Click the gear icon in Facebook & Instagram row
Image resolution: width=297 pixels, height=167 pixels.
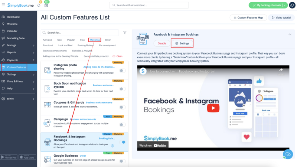pyautogui.click(x=112, y=146)
